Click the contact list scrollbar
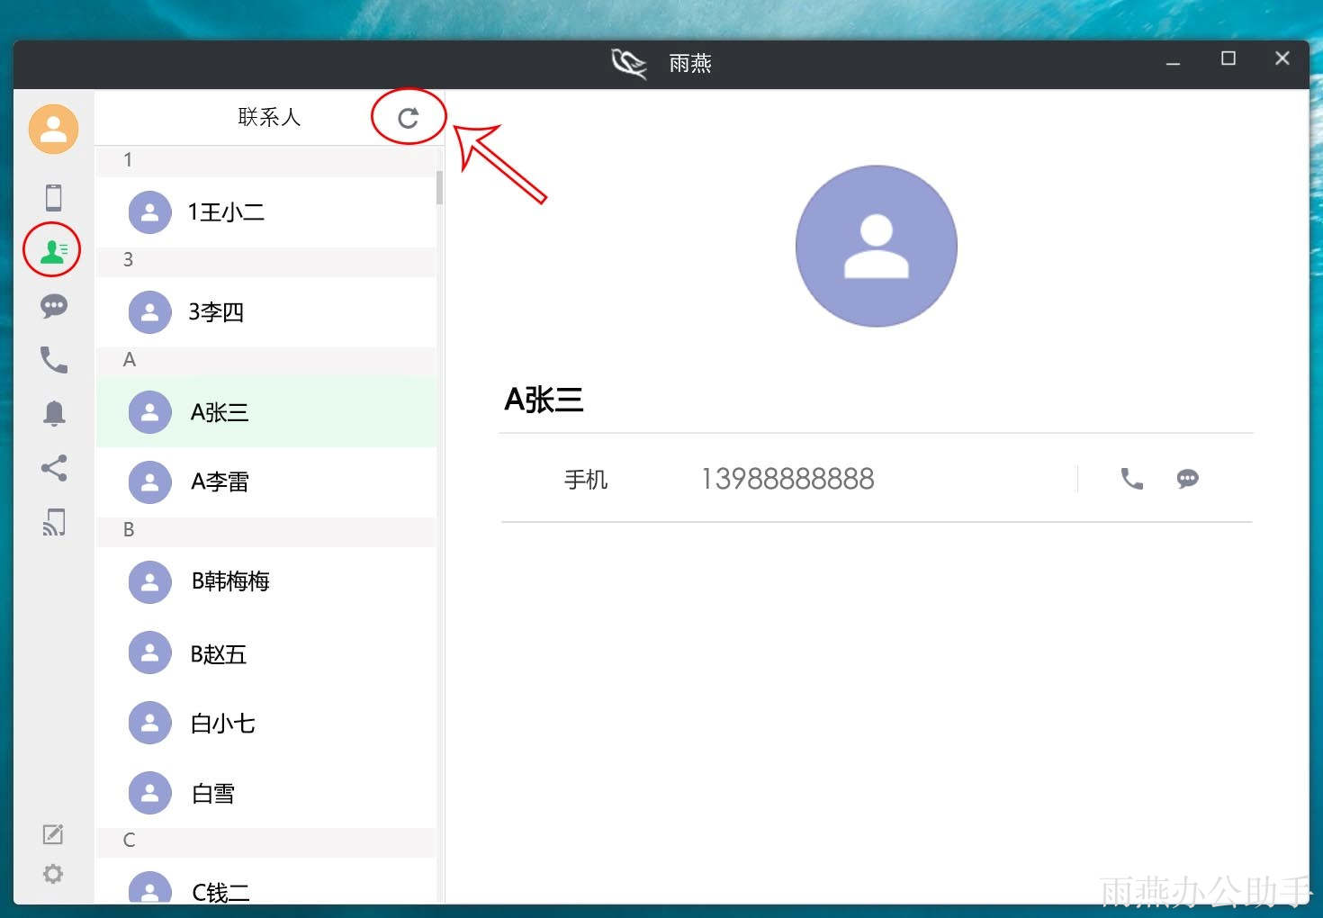Viewport: 1323px width, 918px height. tap(439, 187)
